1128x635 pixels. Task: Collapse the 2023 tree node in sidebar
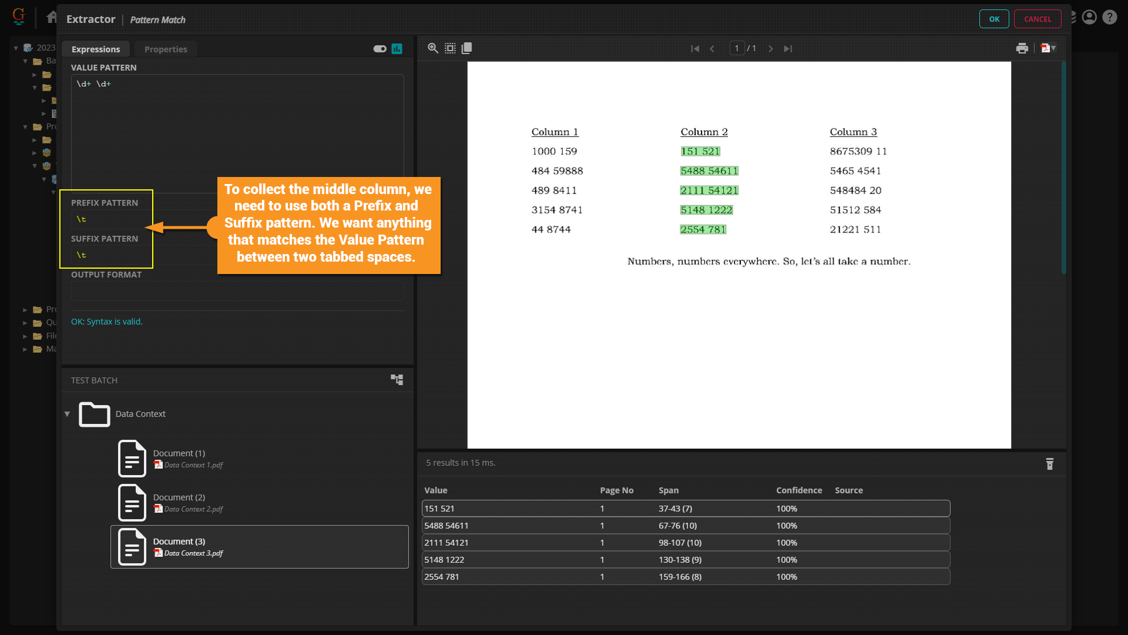click(16, 48)
